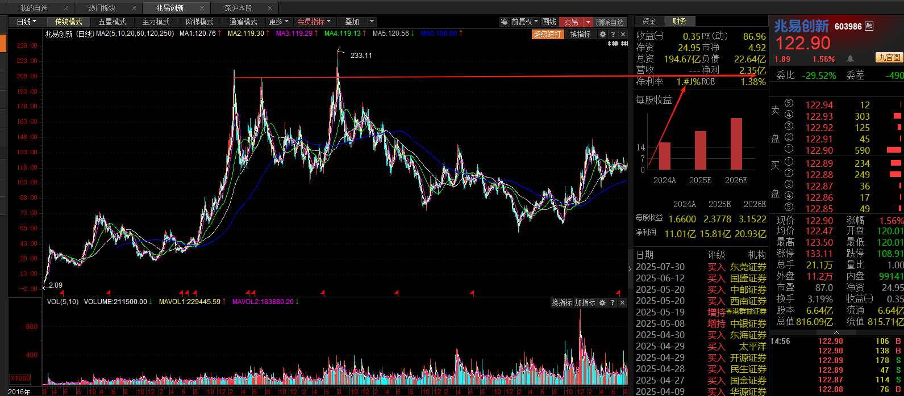904x396 pixels.
Task: Open the 日线 period dropdown
Action: (27, 22)
